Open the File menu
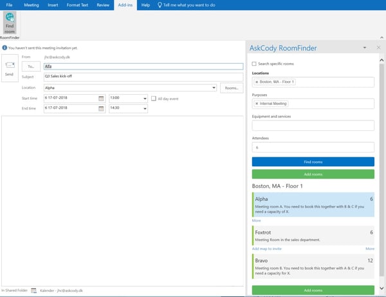This screenshot has width=386, height=297. click(10, 5)
